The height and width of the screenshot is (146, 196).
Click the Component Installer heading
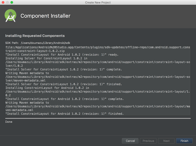(45, 16)
